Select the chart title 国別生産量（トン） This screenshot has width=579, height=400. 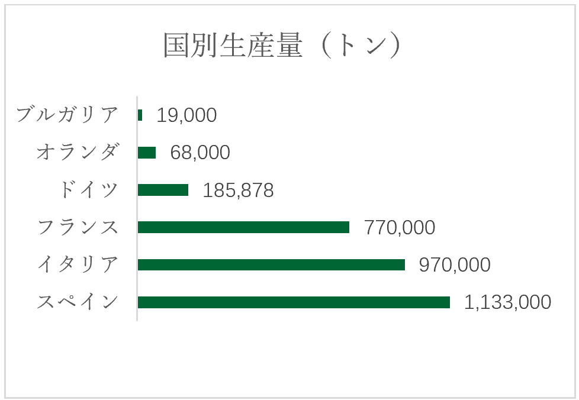(x=282, y=46)
